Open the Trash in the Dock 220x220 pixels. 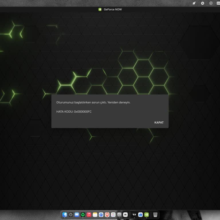[x=155, y=215]
